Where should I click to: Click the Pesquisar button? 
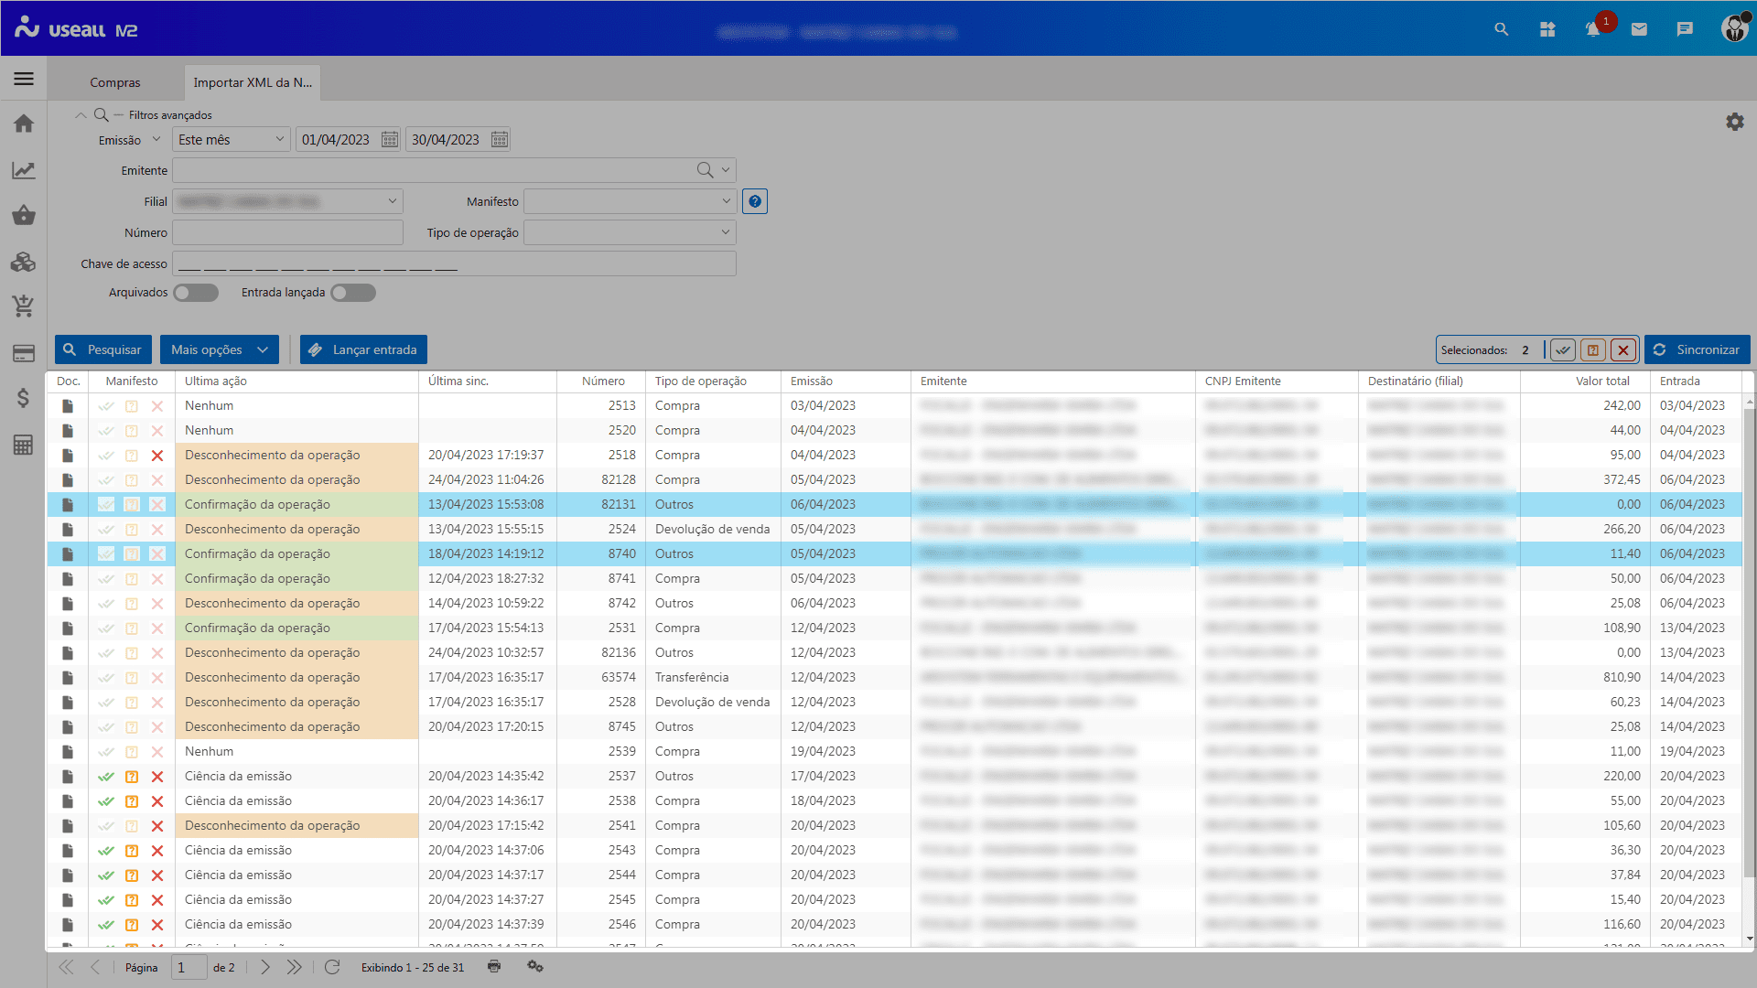point(103,350)
